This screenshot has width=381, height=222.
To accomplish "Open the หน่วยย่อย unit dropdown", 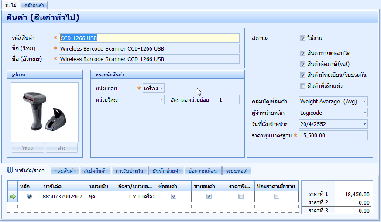I will click(161, 89).
